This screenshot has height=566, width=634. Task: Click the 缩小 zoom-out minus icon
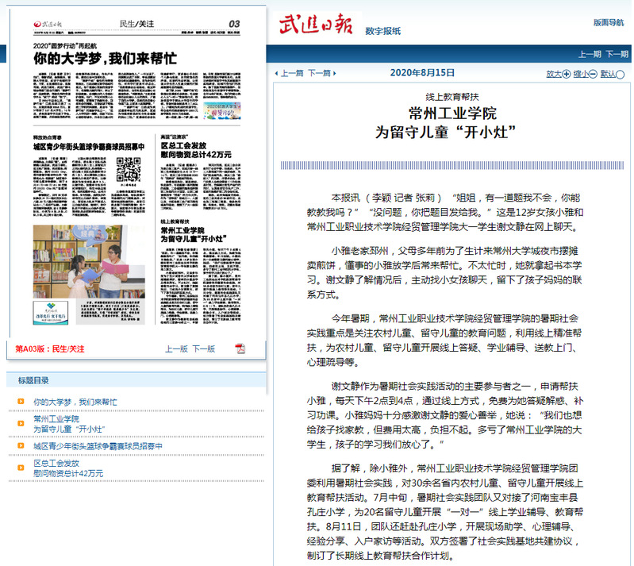pyautogui.click(x=593, y=74)
